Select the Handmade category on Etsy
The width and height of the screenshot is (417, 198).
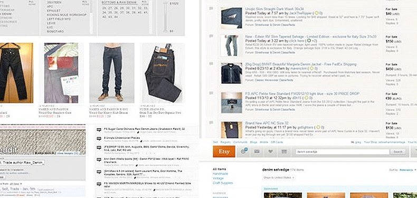coord(220,174)
